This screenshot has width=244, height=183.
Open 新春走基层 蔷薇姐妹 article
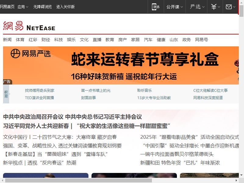56,154
